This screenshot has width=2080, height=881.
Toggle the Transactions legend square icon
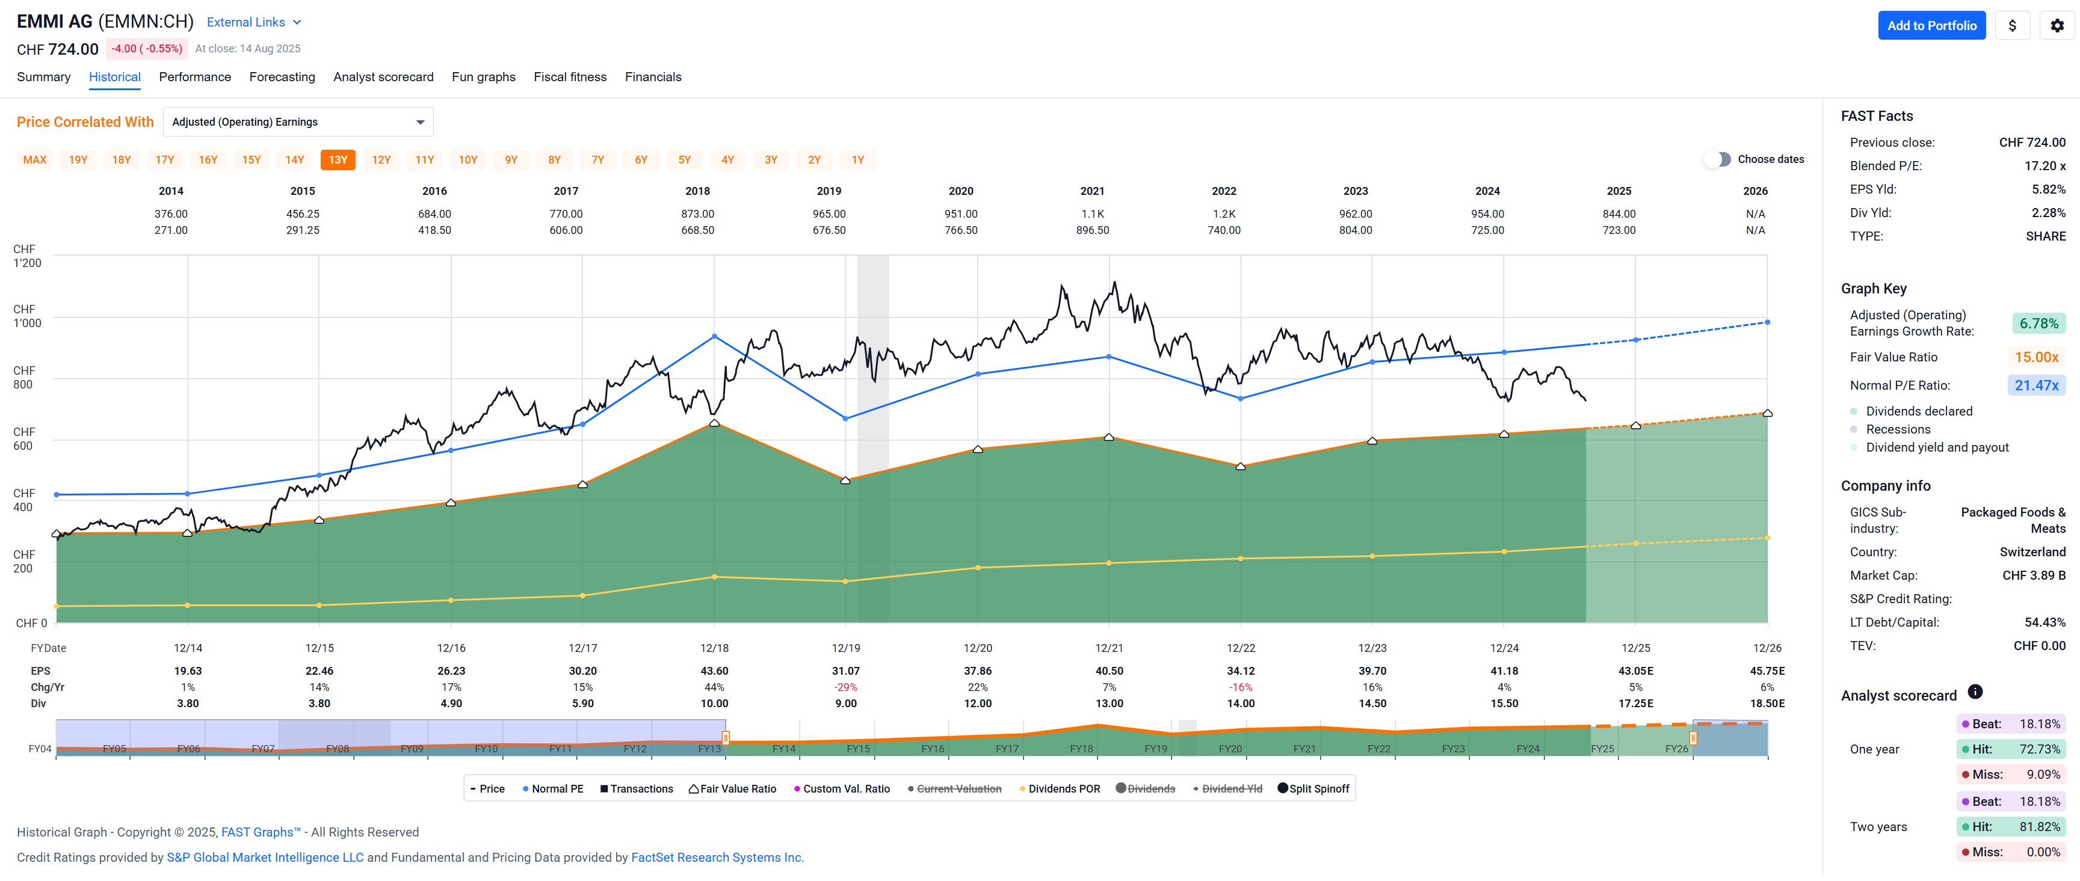tap(604, 789)
